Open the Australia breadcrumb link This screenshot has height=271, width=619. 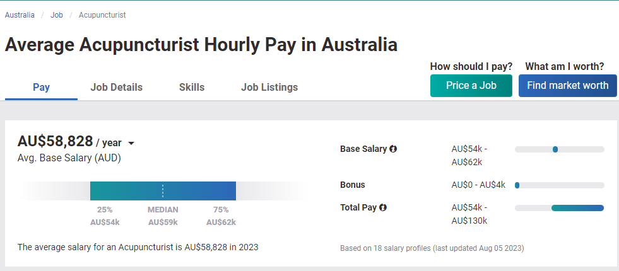point(20,15)
